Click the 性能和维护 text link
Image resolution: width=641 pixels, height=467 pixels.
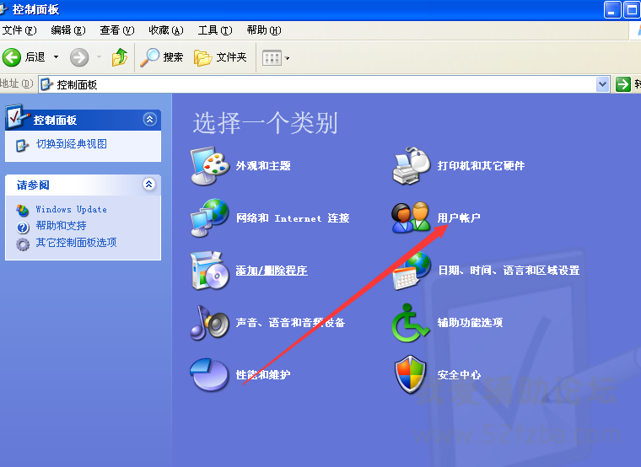point(263,374)
